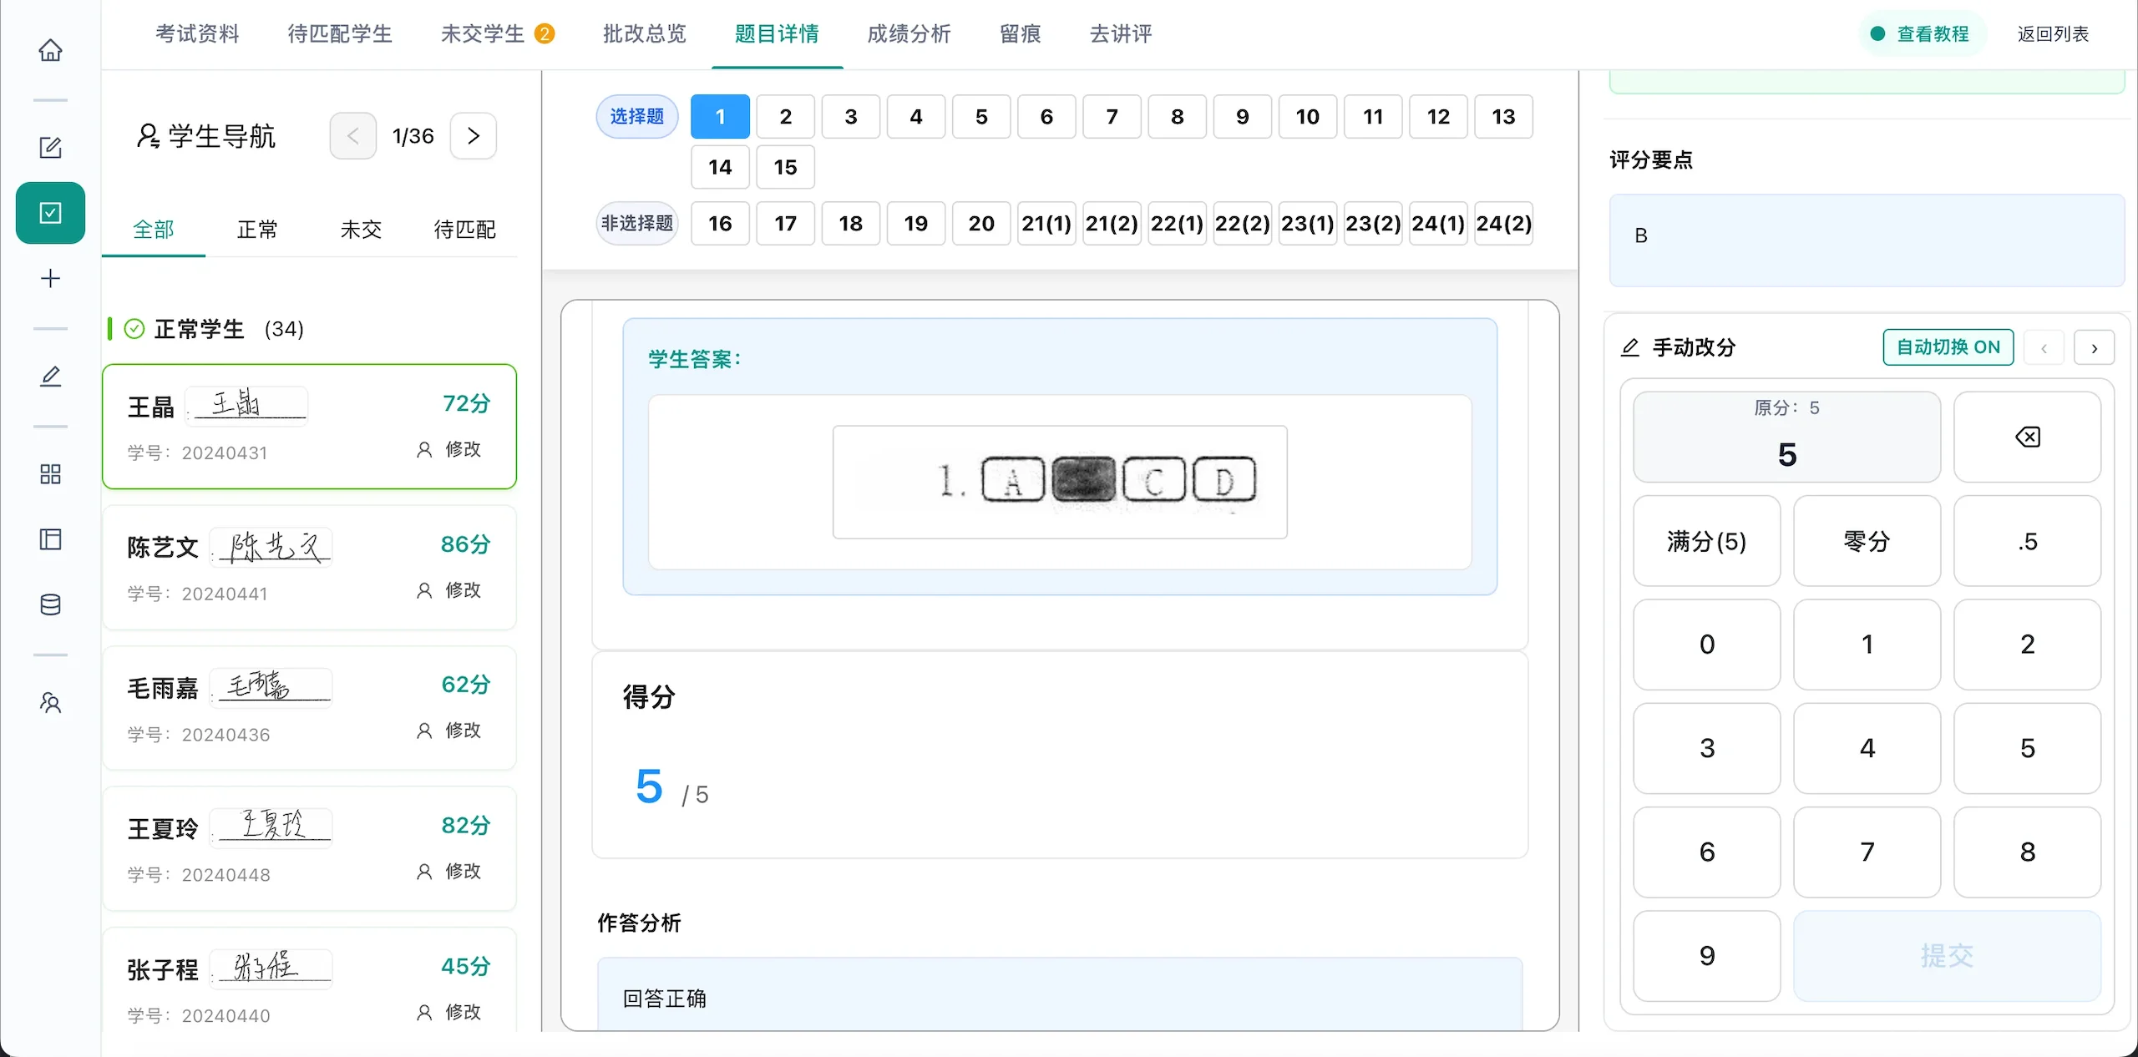
Task: Click the layout panel icon in sidebar
Action: tap(50, 539)
